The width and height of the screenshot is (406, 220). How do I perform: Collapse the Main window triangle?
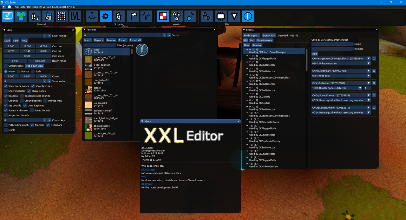tap(4, 30)
